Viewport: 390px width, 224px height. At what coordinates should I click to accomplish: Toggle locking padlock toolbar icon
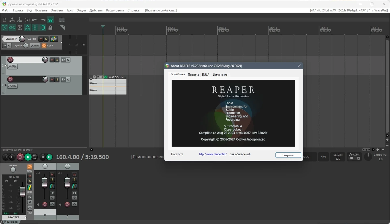click(50, 28)
